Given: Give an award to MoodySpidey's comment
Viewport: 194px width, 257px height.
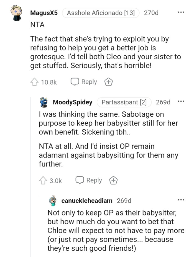Looking at the screenshot, I should point(113,180).
